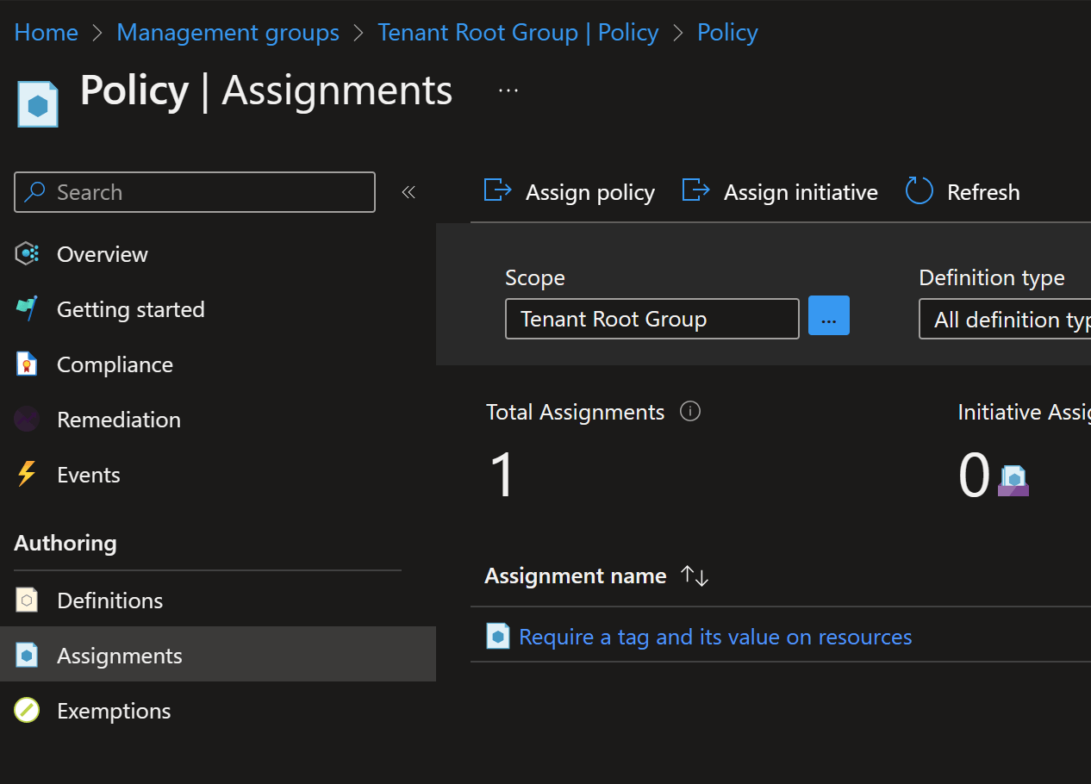Open Require a tag and its value on resources
Viewport: 1091px width, 784px height.
tap(714, 637)
